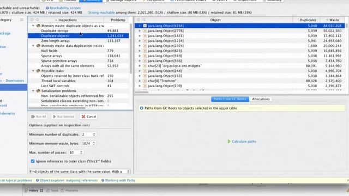Expand java.lang.Object[2776] row
349x196 pixels.
[140, 30]
